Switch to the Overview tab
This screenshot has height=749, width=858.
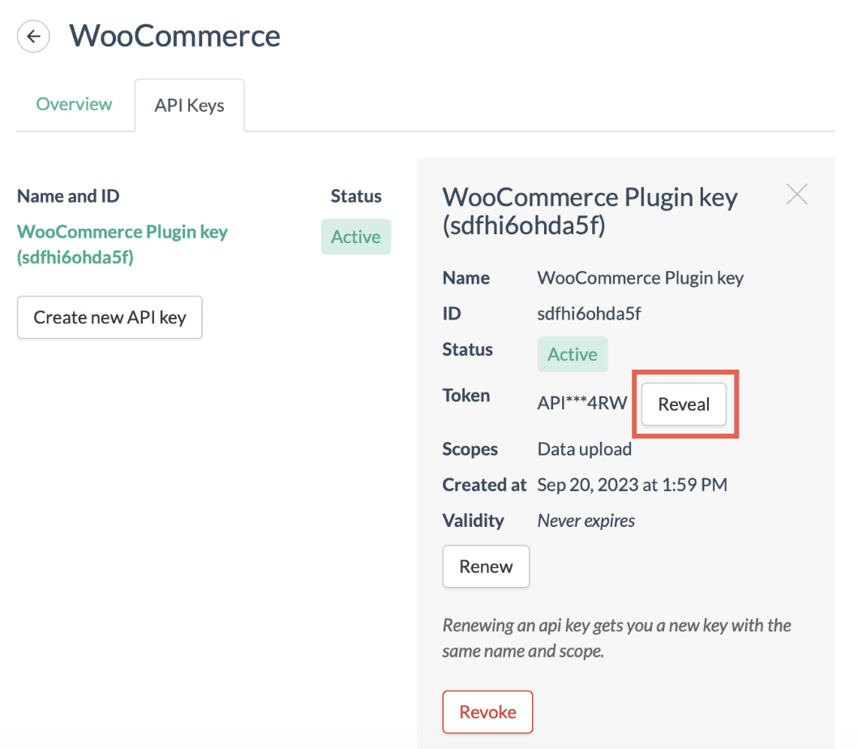74,104
